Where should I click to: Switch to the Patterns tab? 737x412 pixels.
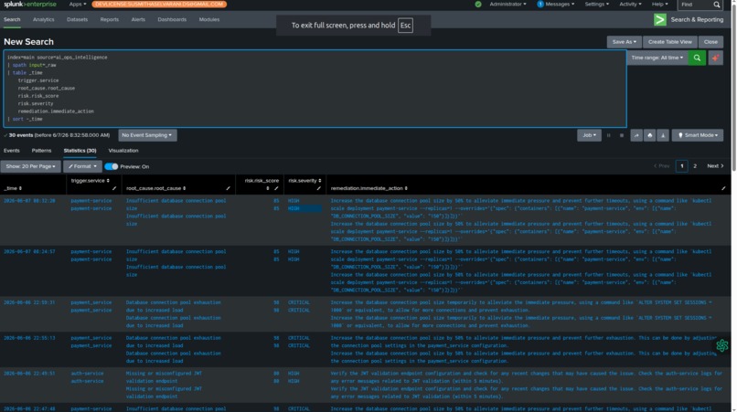click(41, 151)
